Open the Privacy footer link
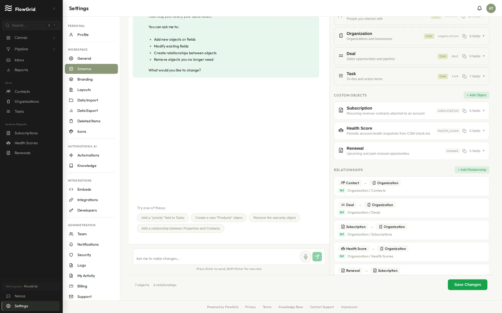 (x=250, y=307)
